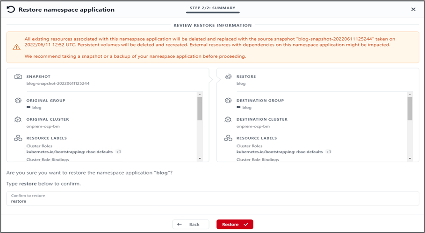This screenshot has height=233, width=425.
Task: Click the restore arrow icon in the title
Action: tap(11, 9)
